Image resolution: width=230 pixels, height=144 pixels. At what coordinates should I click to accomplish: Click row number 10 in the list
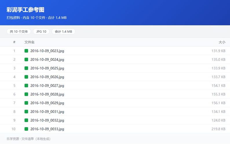[13, 129]
